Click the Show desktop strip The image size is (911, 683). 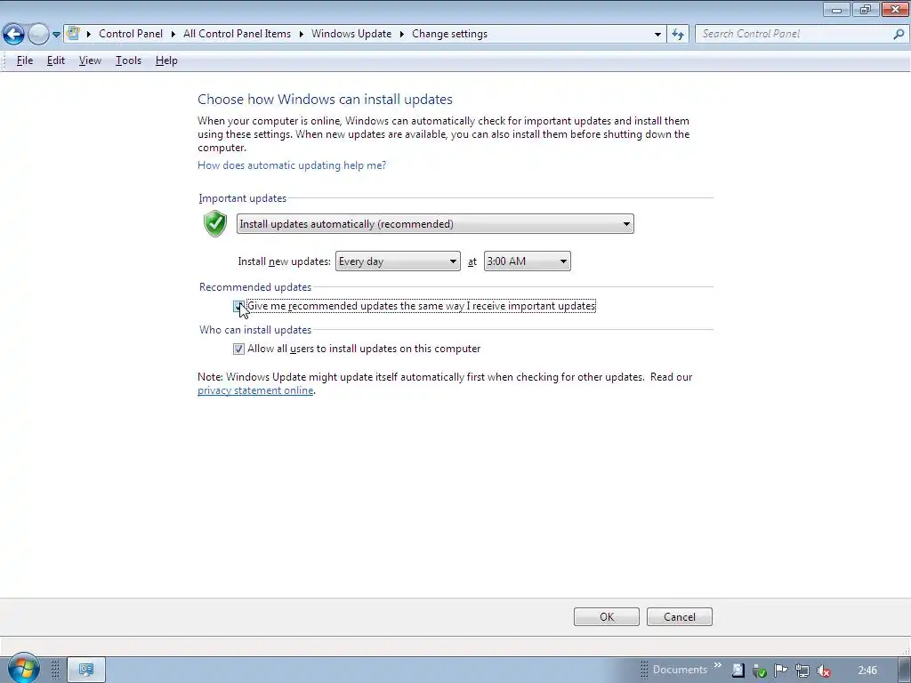(906, 671)
